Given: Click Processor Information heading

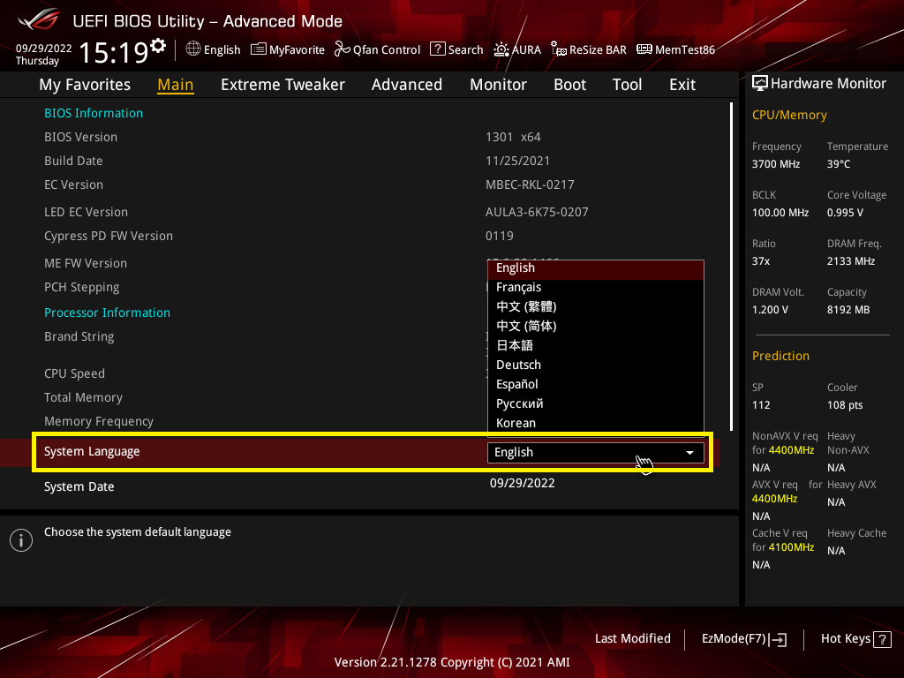Looking at the screenshot, I should [107, 313].
